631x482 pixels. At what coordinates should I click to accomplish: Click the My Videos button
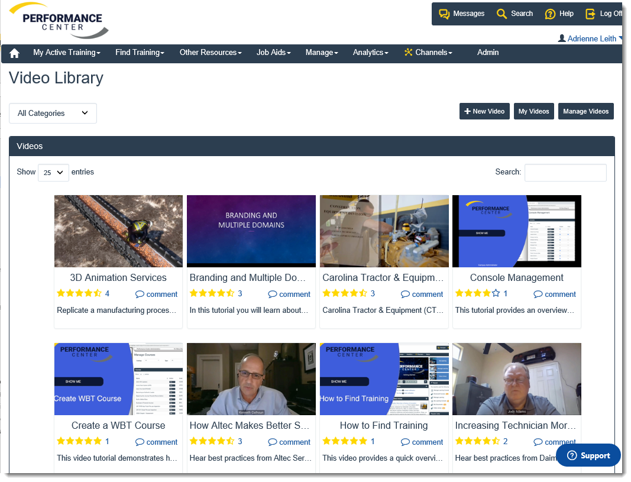coord(533,111)
